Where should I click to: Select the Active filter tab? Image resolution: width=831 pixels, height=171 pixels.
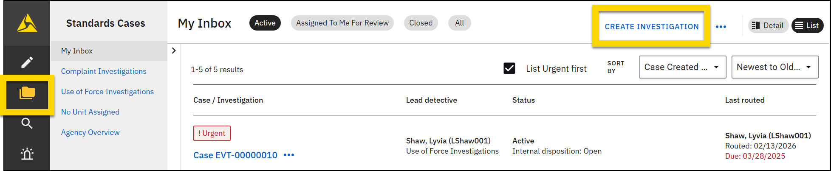tap(265, 23)
